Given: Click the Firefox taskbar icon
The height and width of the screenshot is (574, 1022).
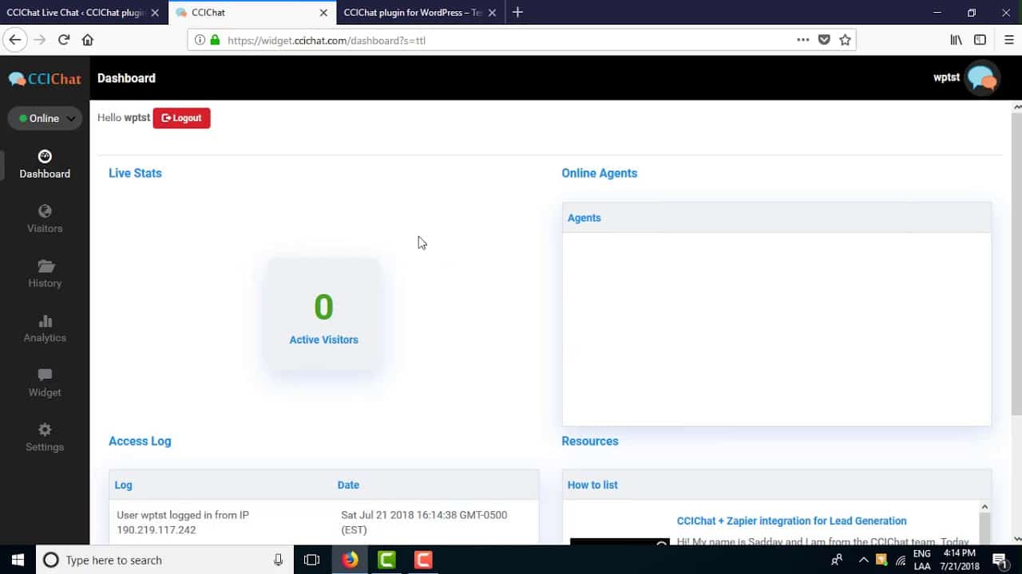Looking at the screenshot, I should pyautogui.click(x=350, y=560).
